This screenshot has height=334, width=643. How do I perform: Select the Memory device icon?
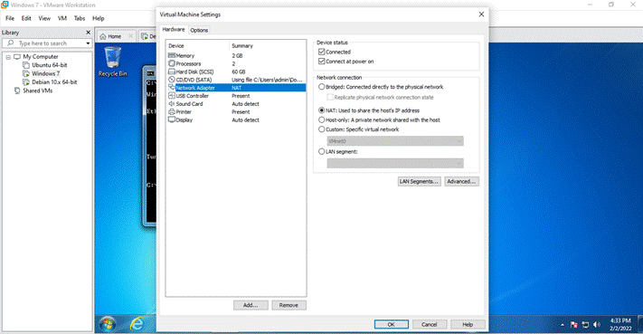(172, 55)
